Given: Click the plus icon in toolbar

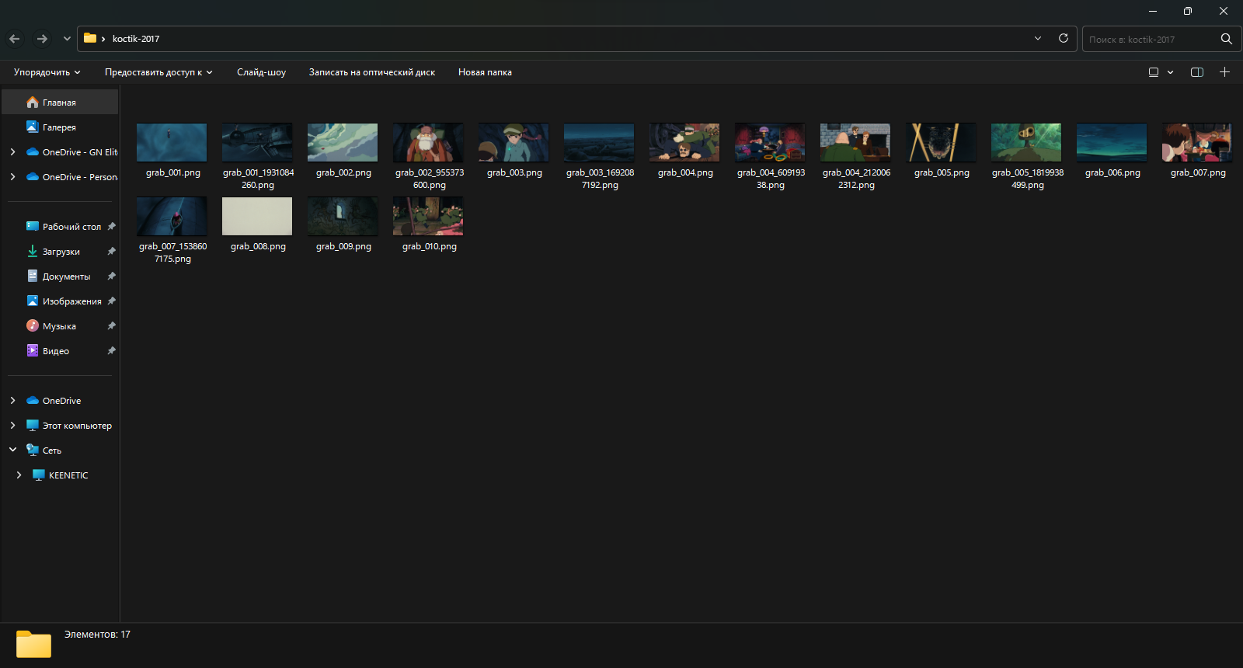Looking at the screenshot, I should click(1224, 72).
